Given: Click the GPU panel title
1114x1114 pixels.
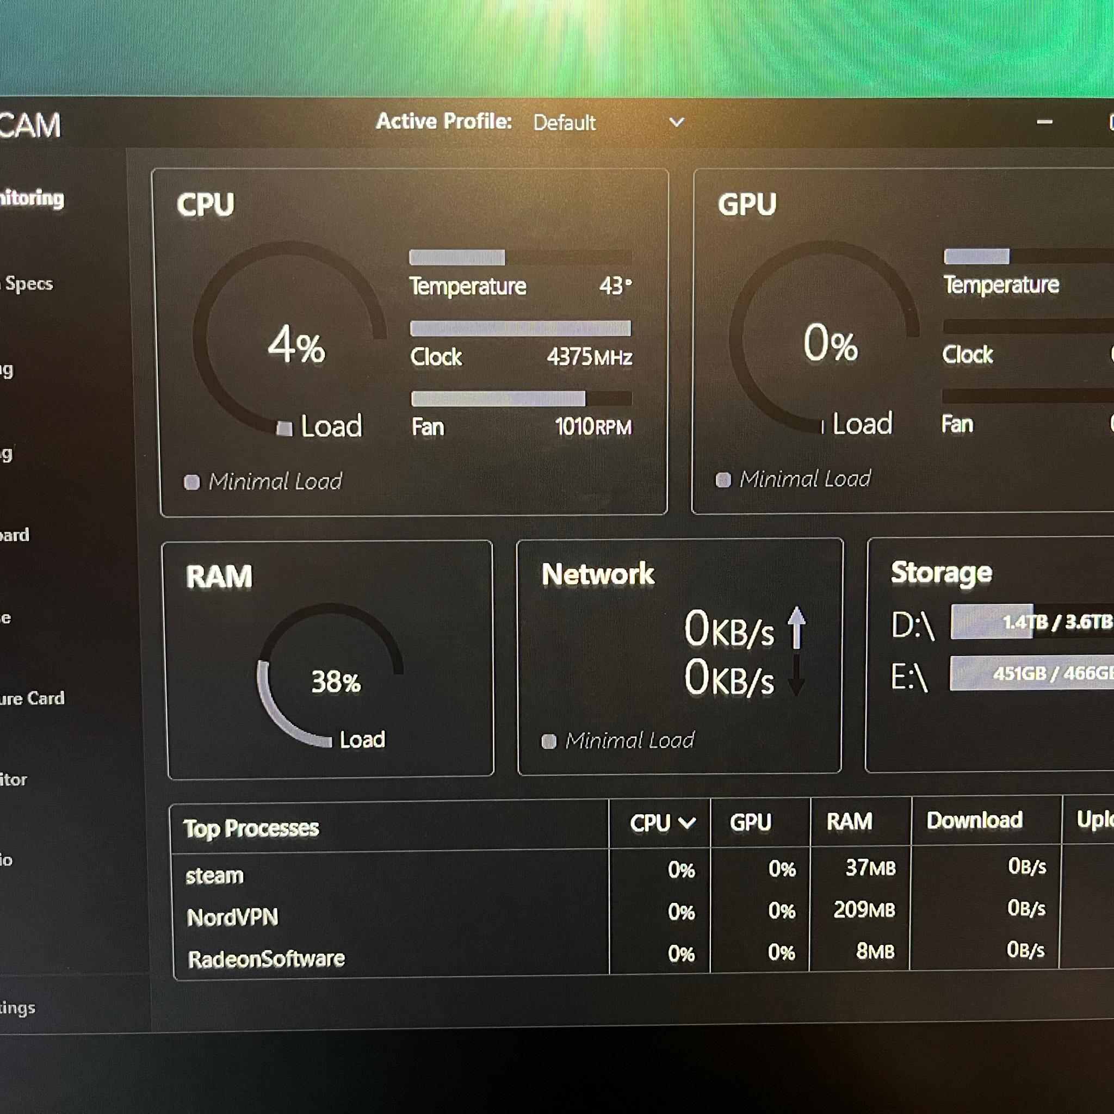Looking at the screenshot, I should [747, 204].
